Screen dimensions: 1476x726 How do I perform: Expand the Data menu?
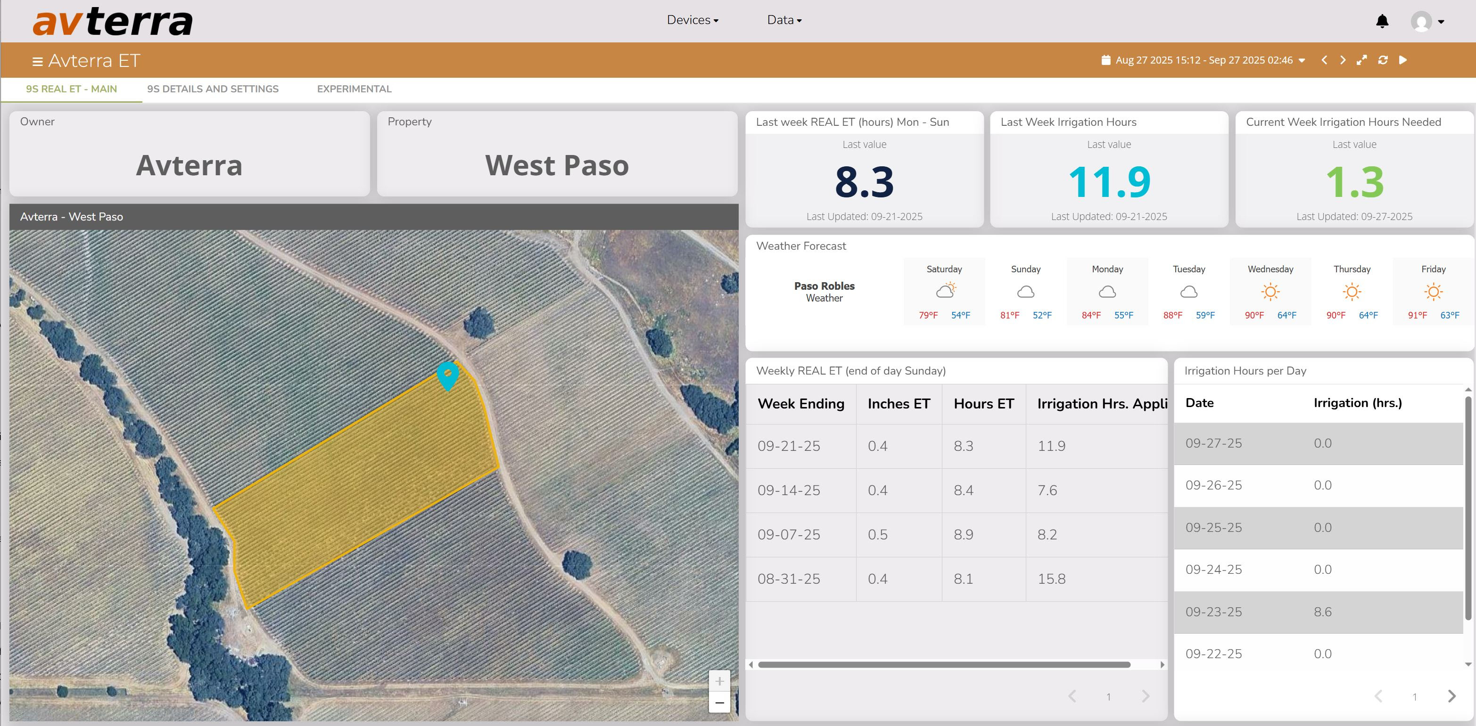click(784, 20)
